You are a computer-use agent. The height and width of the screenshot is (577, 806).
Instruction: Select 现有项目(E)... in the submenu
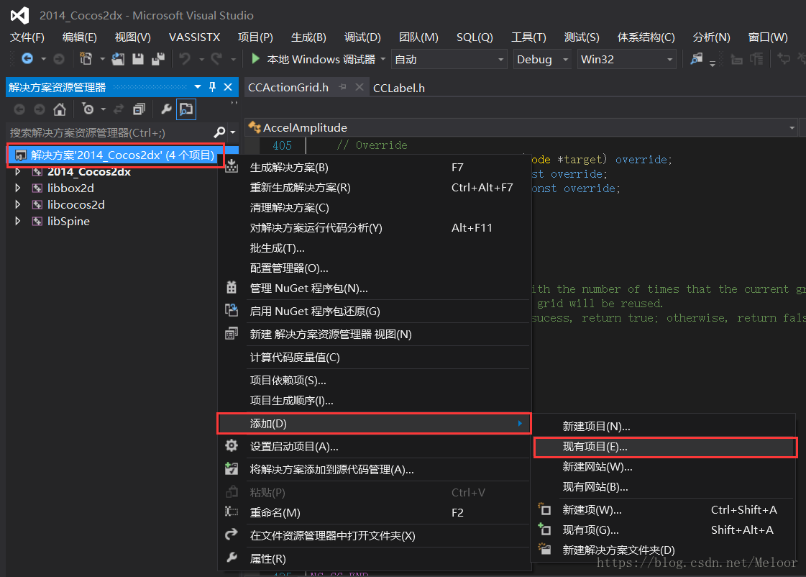point(666,447)
